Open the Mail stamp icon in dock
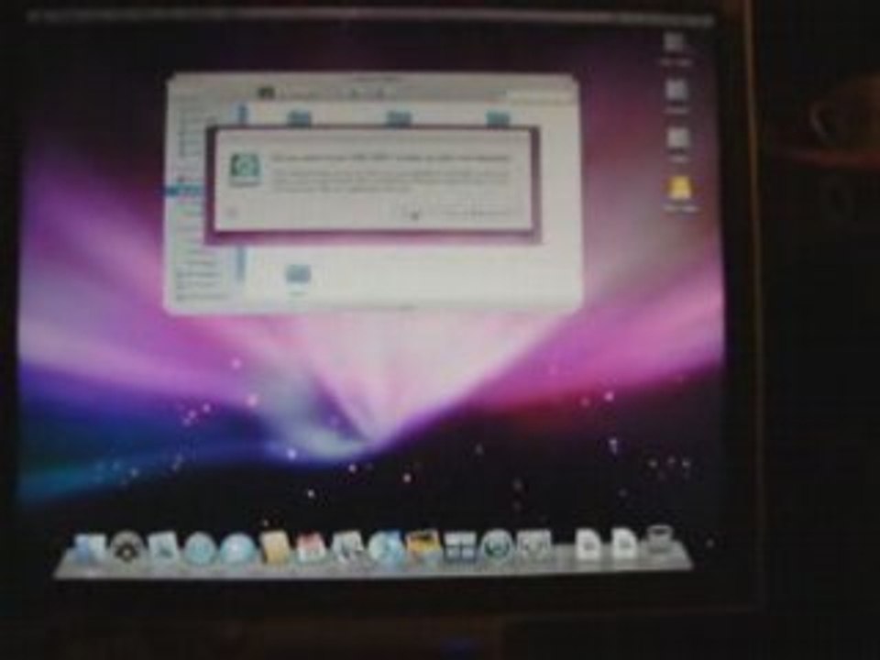 coord(164,548)
